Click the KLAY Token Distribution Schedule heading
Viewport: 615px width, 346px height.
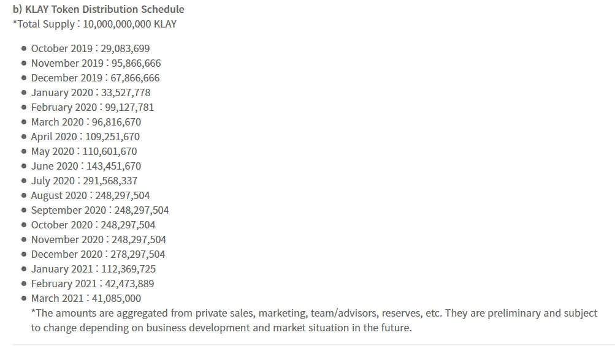(99, 9)
